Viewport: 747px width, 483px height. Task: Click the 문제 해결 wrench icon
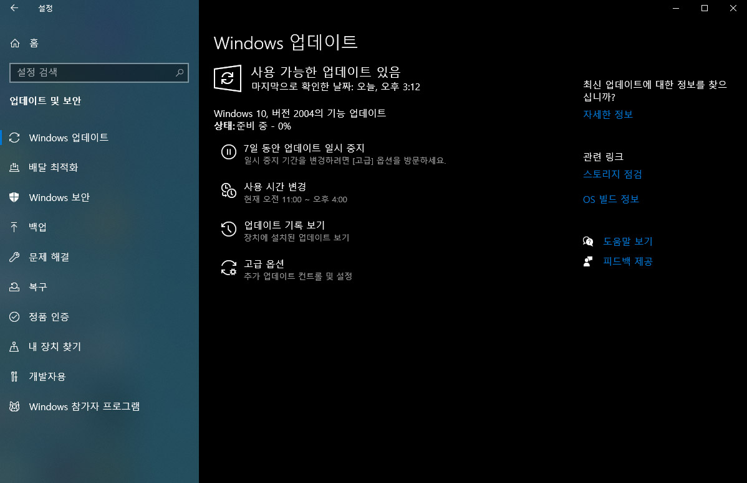14,257
